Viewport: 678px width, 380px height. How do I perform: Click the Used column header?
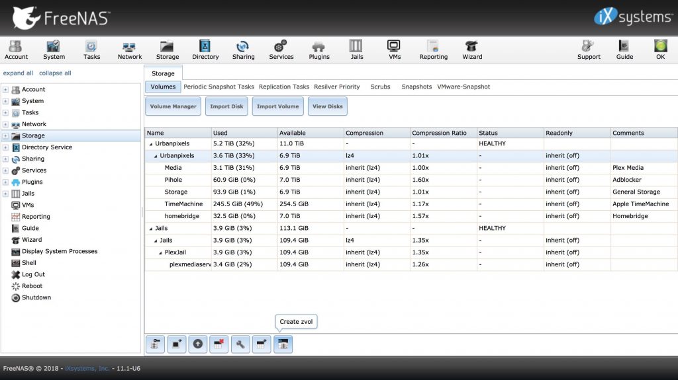[244, 133]
